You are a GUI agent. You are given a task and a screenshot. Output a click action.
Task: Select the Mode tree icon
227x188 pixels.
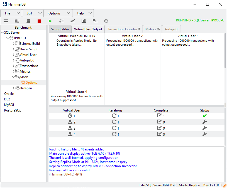click(x=17, y=77)
